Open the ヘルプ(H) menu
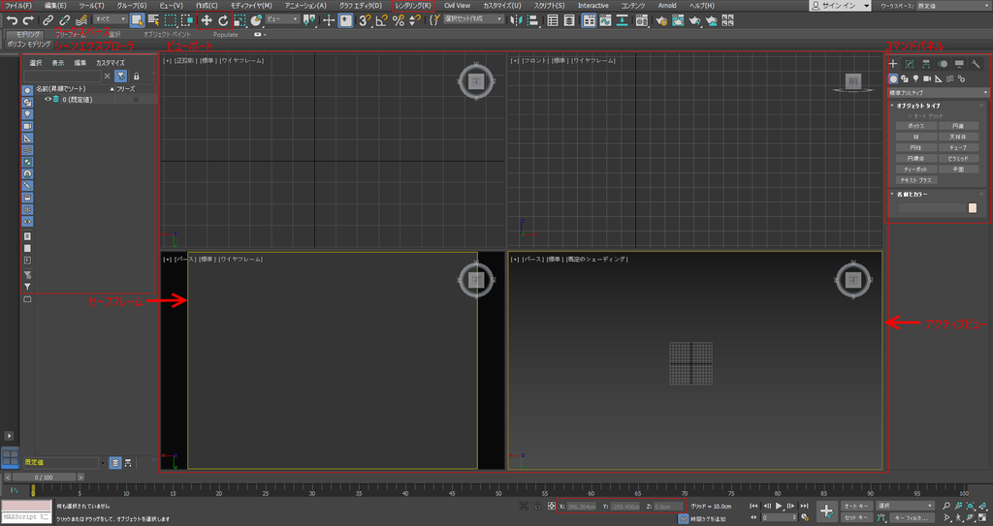Screen dimensions: 993x526 pos(702,5)
